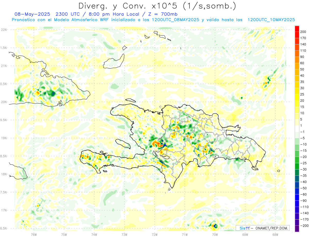309x238 pixels.
Task: Pick the purple colorbar swatch below -200
Action: [x=297, y=229]
